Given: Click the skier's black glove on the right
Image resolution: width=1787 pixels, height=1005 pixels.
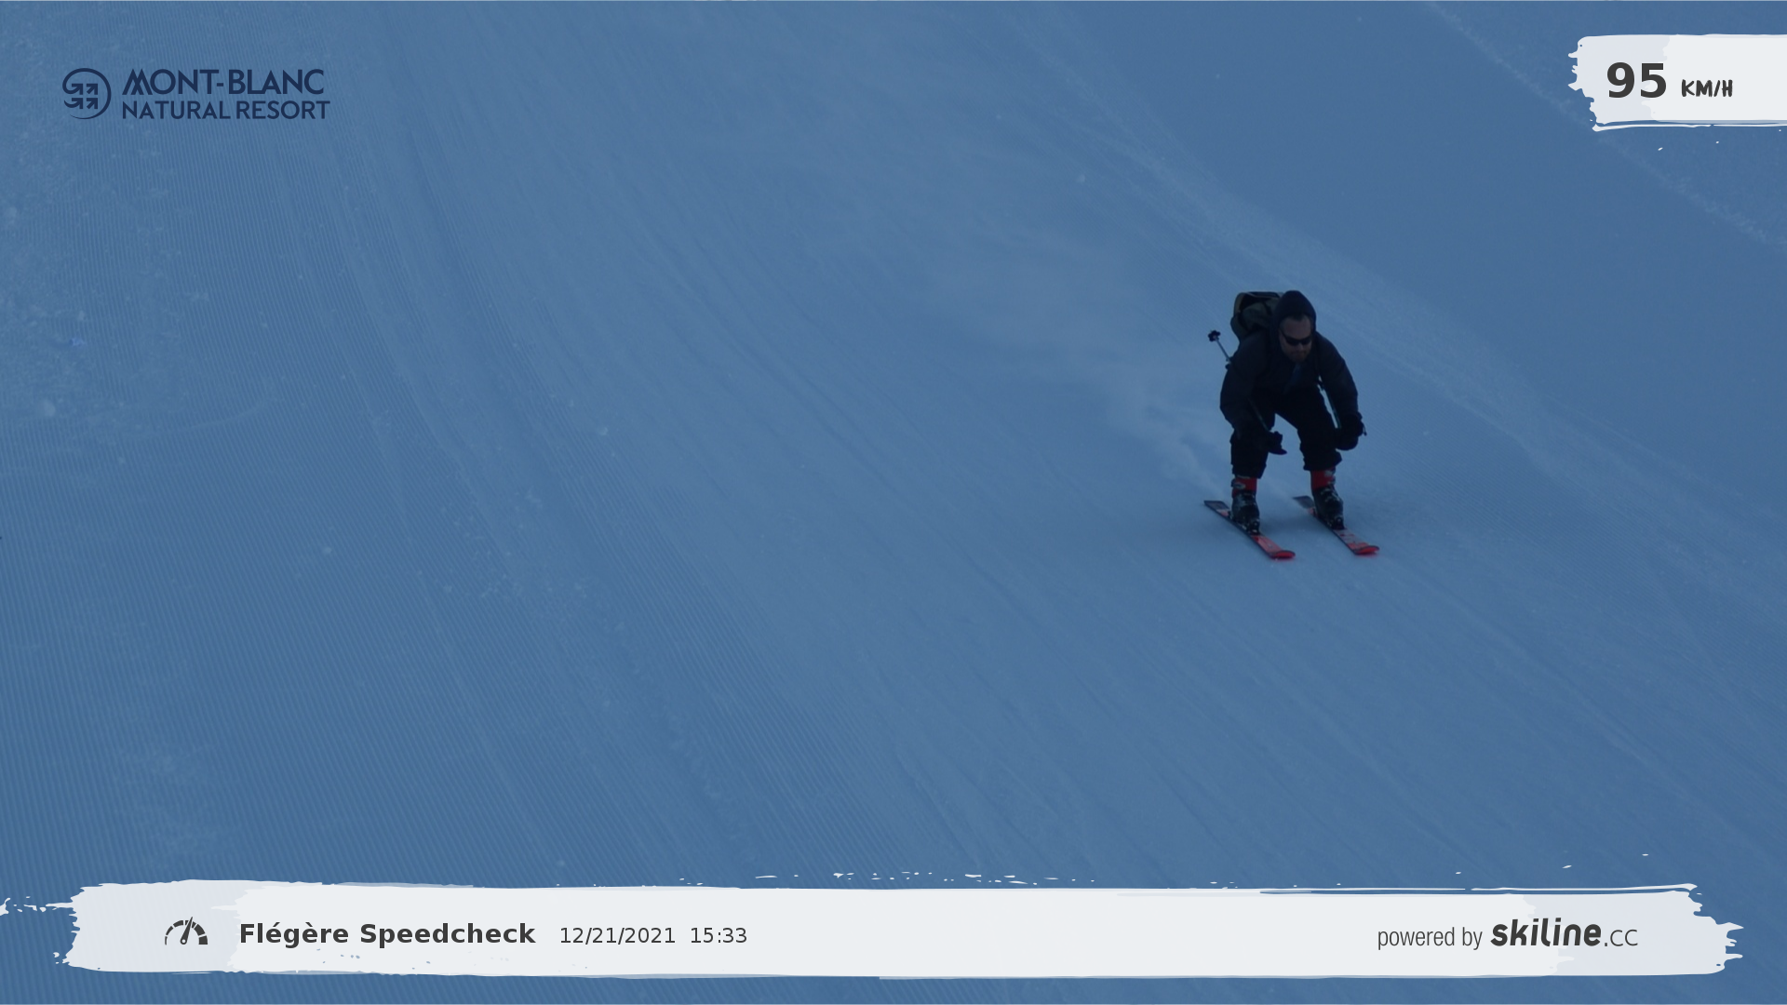Looking at the screenshot, I should [x=1348, y=434].
